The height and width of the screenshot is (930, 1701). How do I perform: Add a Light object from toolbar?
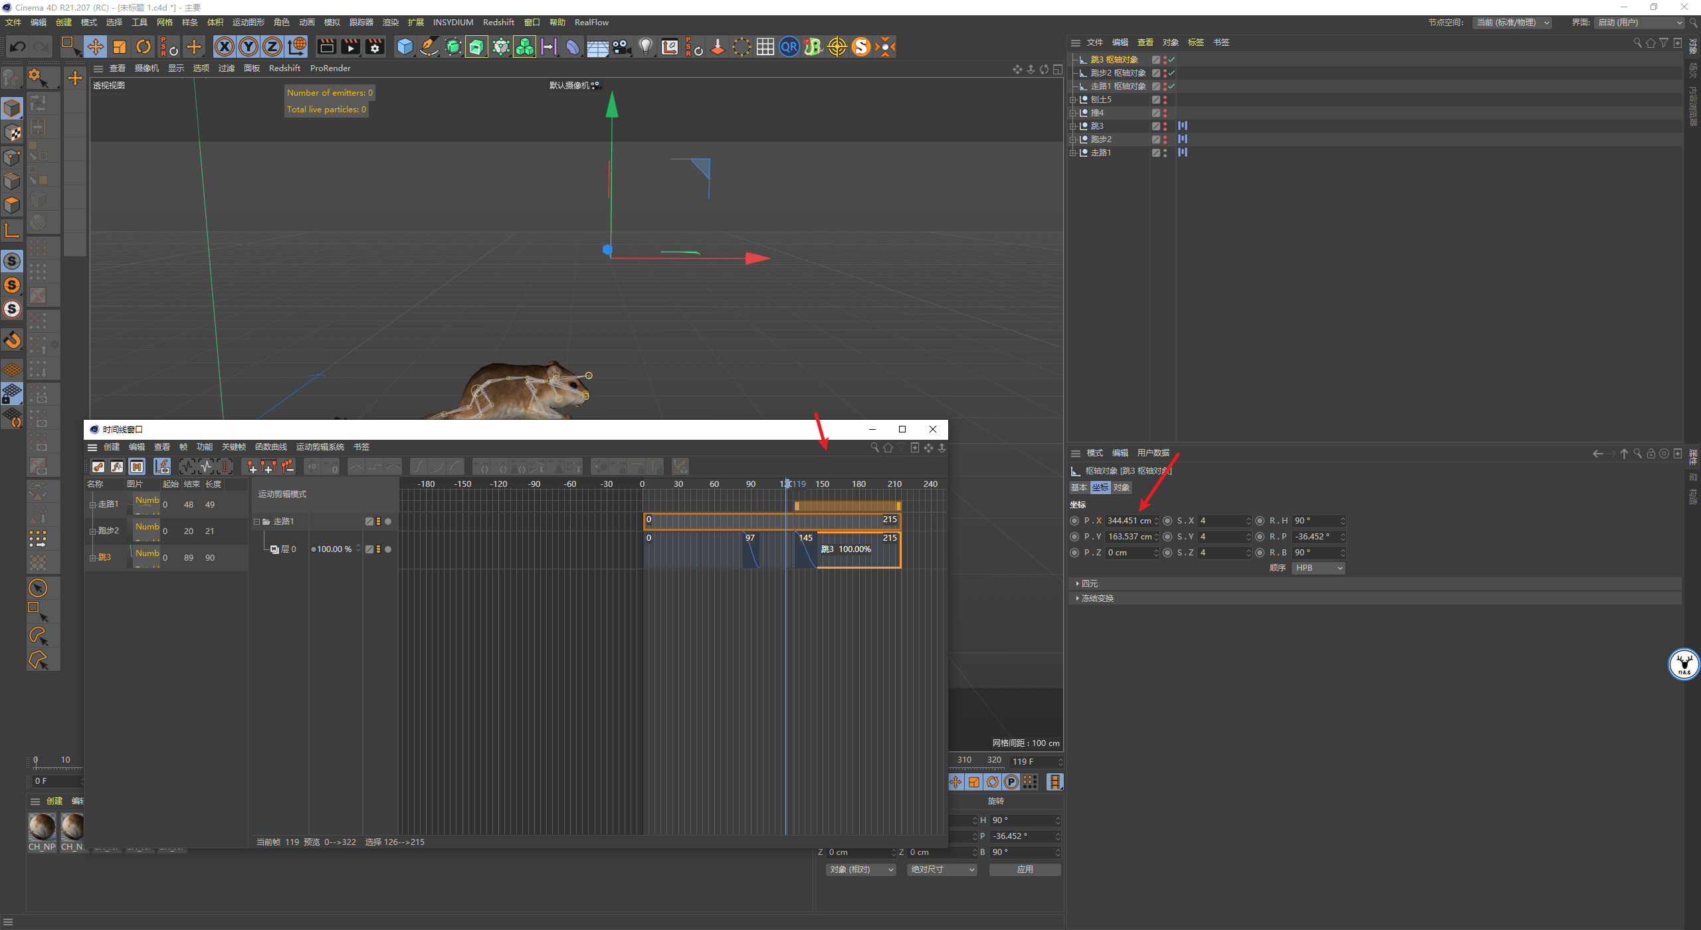coord(645,46)
